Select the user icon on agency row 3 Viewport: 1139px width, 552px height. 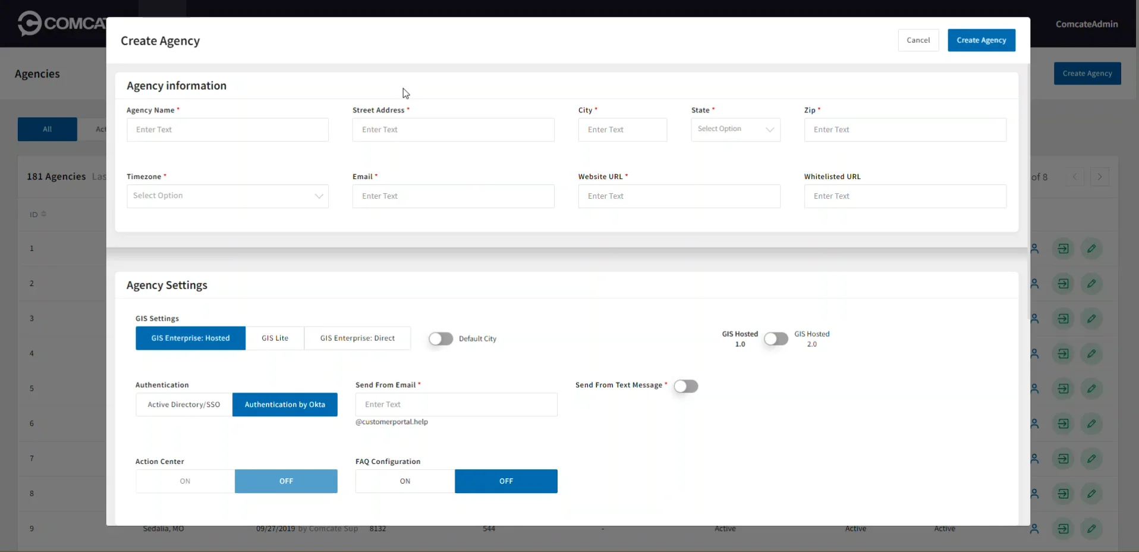1034,319
